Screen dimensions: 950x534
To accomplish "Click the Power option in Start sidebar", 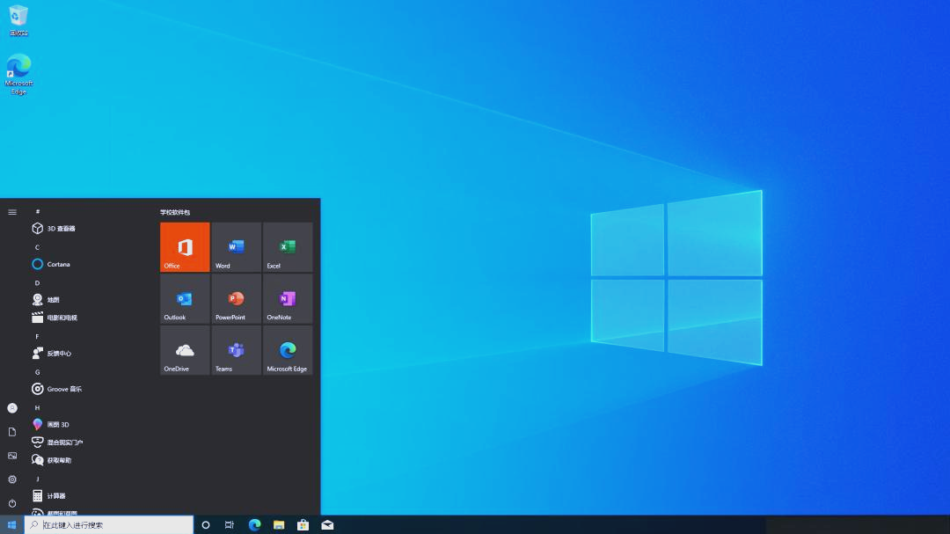I will coord(11,501).
